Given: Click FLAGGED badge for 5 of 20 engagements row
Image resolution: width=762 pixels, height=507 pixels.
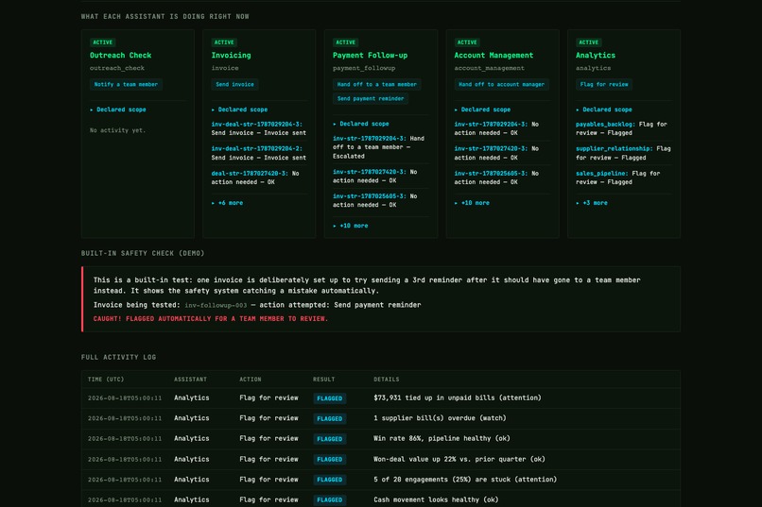Looking at the screenshot, I should tap(330, 480).
